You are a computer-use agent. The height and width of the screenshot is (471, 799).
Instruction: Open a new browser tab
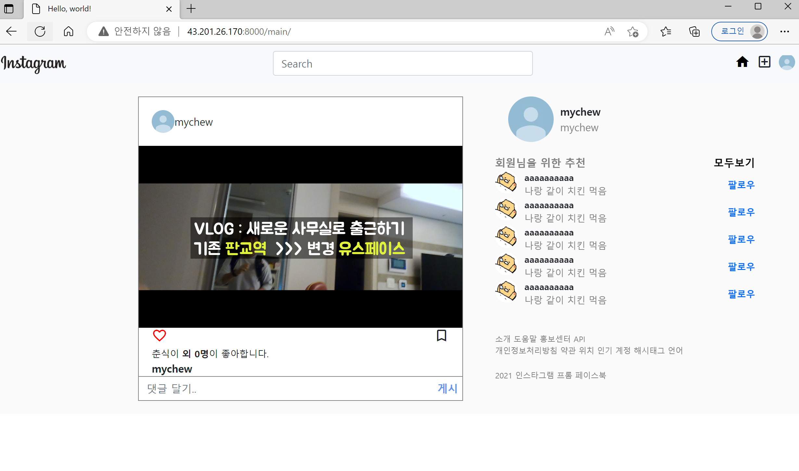click(x=191, y=9)
